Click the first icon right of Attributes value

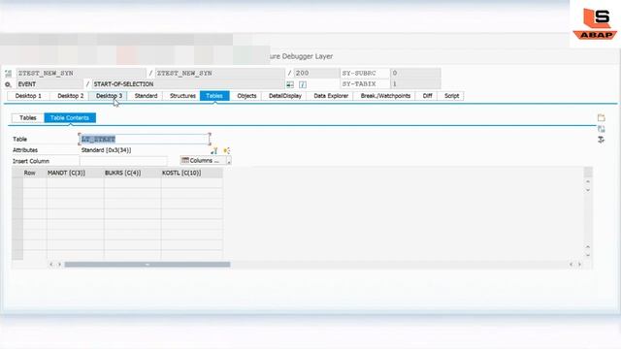click(x=214, y=150)
